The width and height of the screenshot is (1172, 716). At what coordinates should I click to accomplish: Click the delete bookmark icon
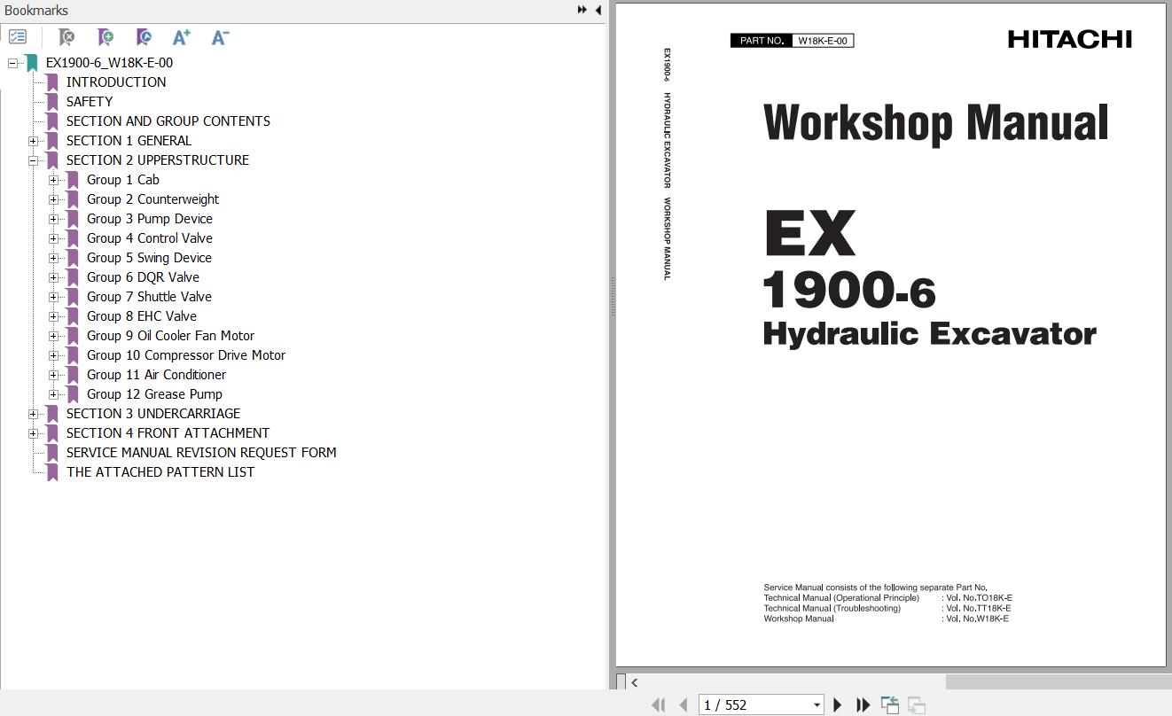click(x=66, y=37)
